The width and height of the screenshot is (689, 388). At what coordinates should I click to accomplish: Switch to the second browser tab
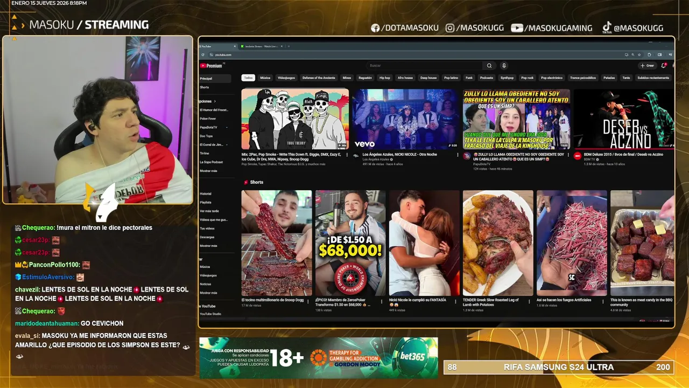click(261, 46)
